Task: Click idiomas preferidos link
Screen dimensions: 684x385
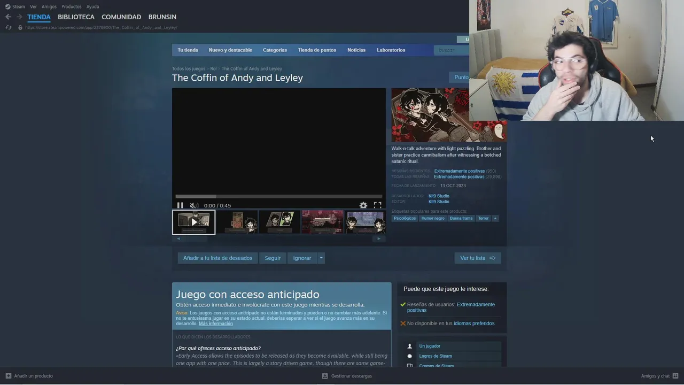Action: click(474, 324)
